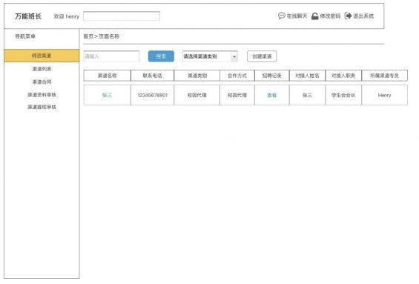Click the 联系电话 column header
Image resolution: width=419 pixels, height=284 pixels.
pyautogui.click(x=152, y=76)
